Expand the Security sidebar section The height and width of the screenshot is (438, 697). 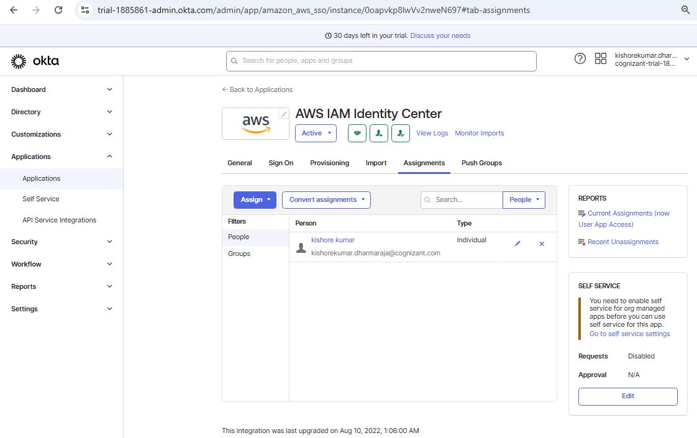[61, 242]
